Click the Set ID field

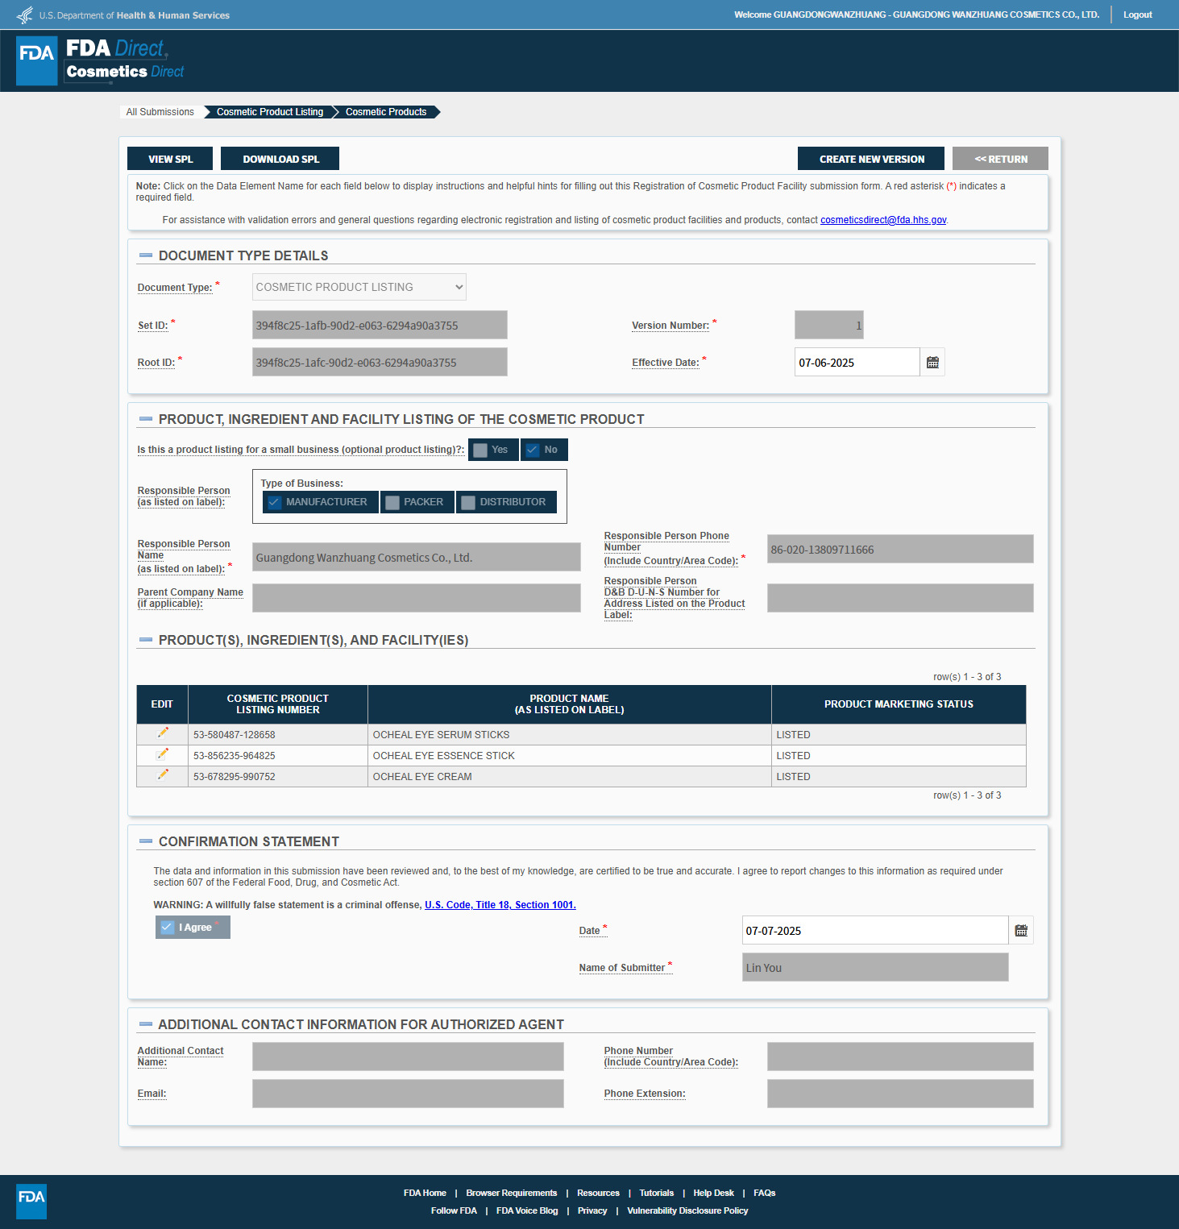pyautogui.click(x=380, y=326)
